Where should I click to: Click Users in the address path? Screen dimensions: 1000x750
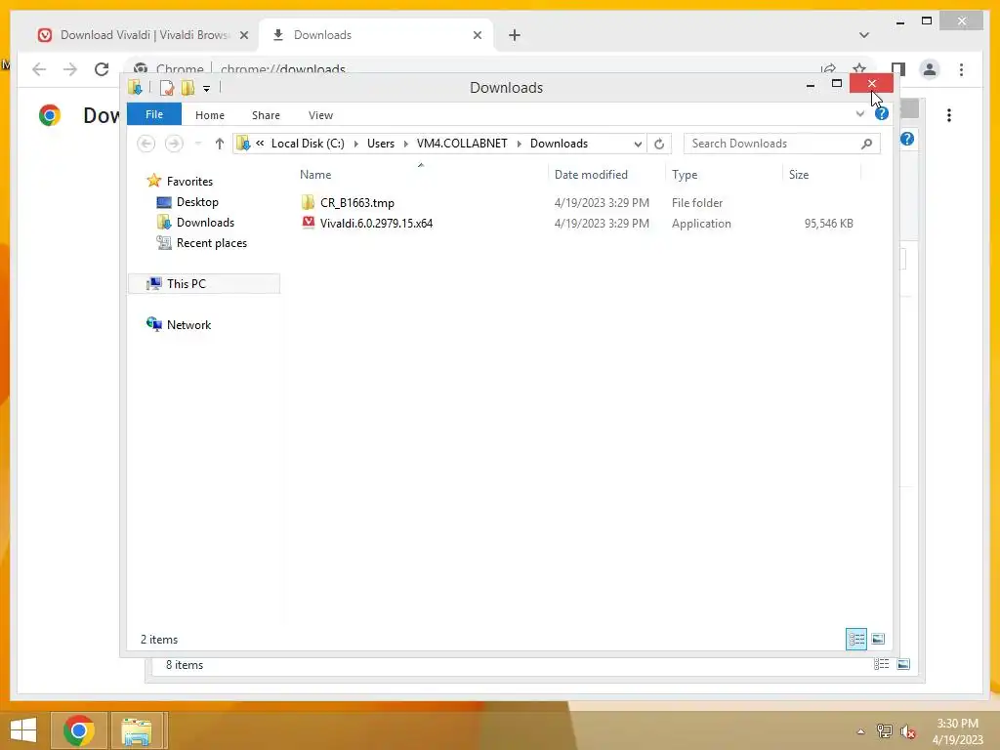click(381, 144)
